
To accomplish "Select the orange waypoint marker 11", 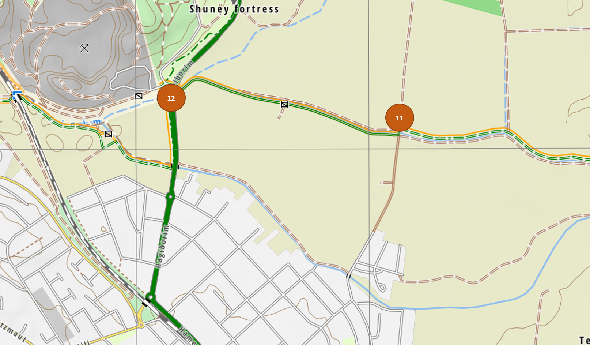I will pos(400,118).
